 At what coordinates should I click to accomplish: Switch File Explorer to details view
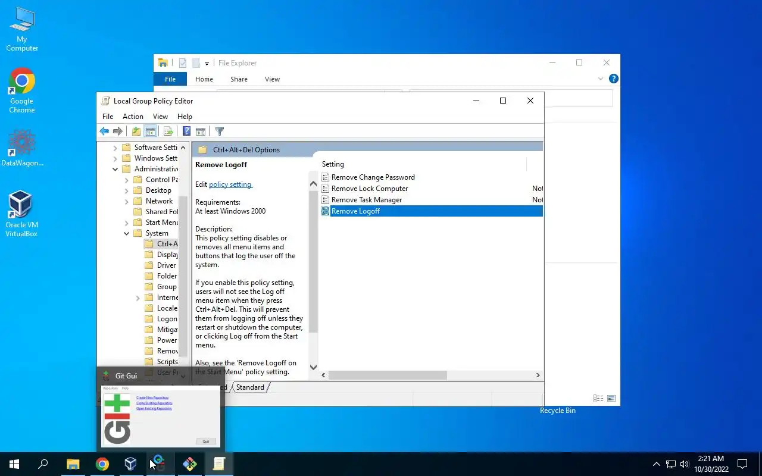point(598,399)
